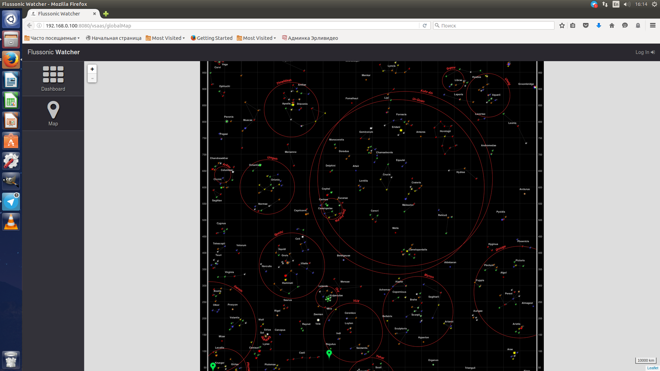Click the clock showing 16:14
This screenshot has height=371, width=660.
(641, 4)
